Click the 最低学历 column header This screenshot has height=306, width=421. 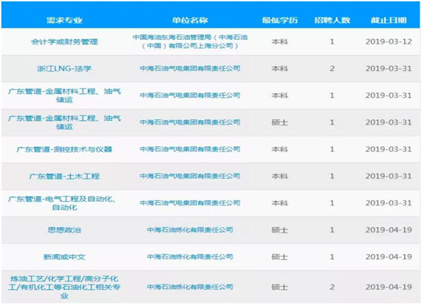click(x=279, y=20)
